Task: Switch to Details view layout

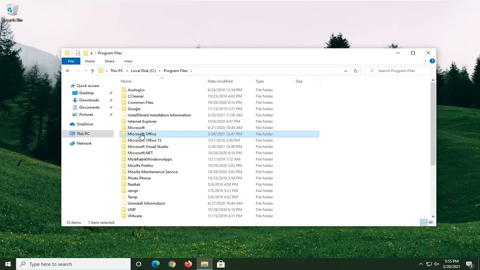Action: (x=424, y=223)
